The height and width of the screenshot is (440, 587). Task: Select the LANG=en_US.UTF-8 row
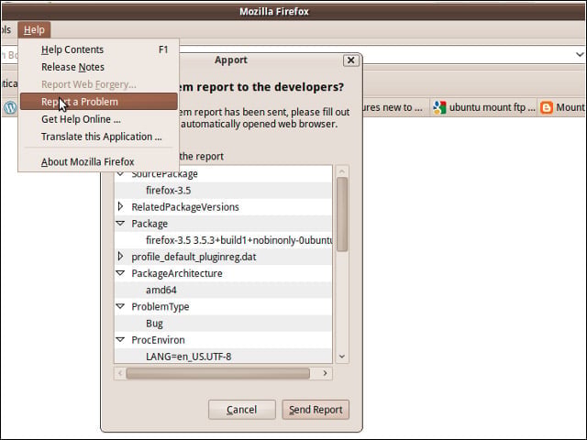223,357
